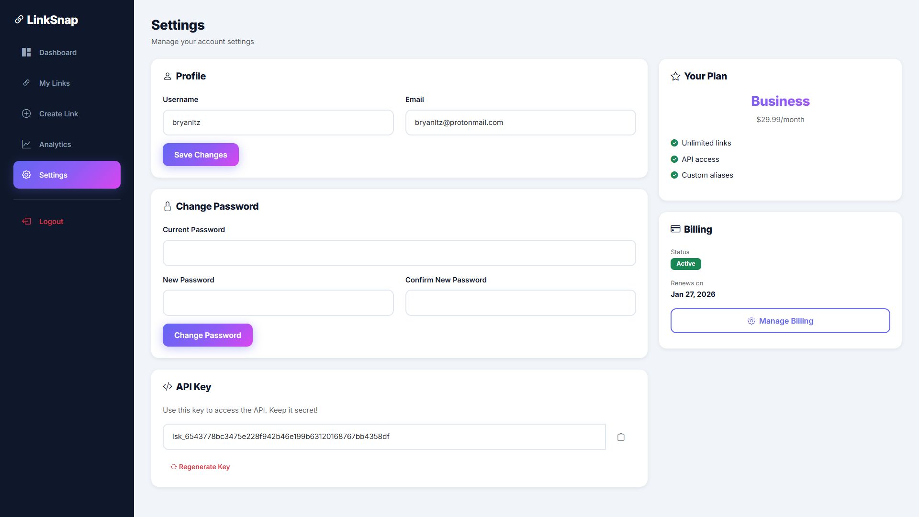Click Regenerate Key link
This screenshot has height=517, width=919.
coord(204,467)
